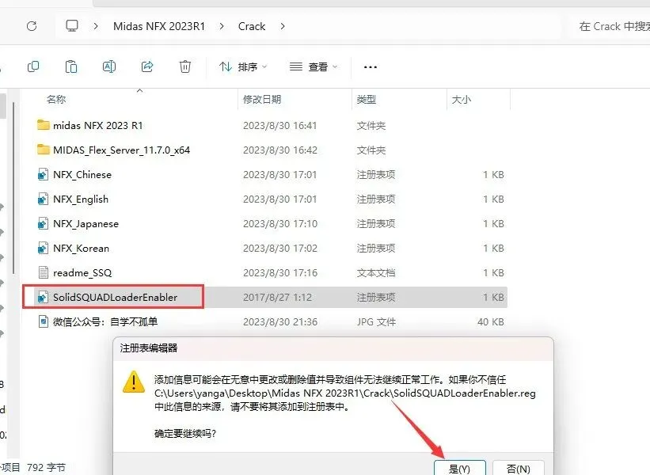Click the paste clipboard icon
This screenshot has height=475, width=650.
[71, 66]
